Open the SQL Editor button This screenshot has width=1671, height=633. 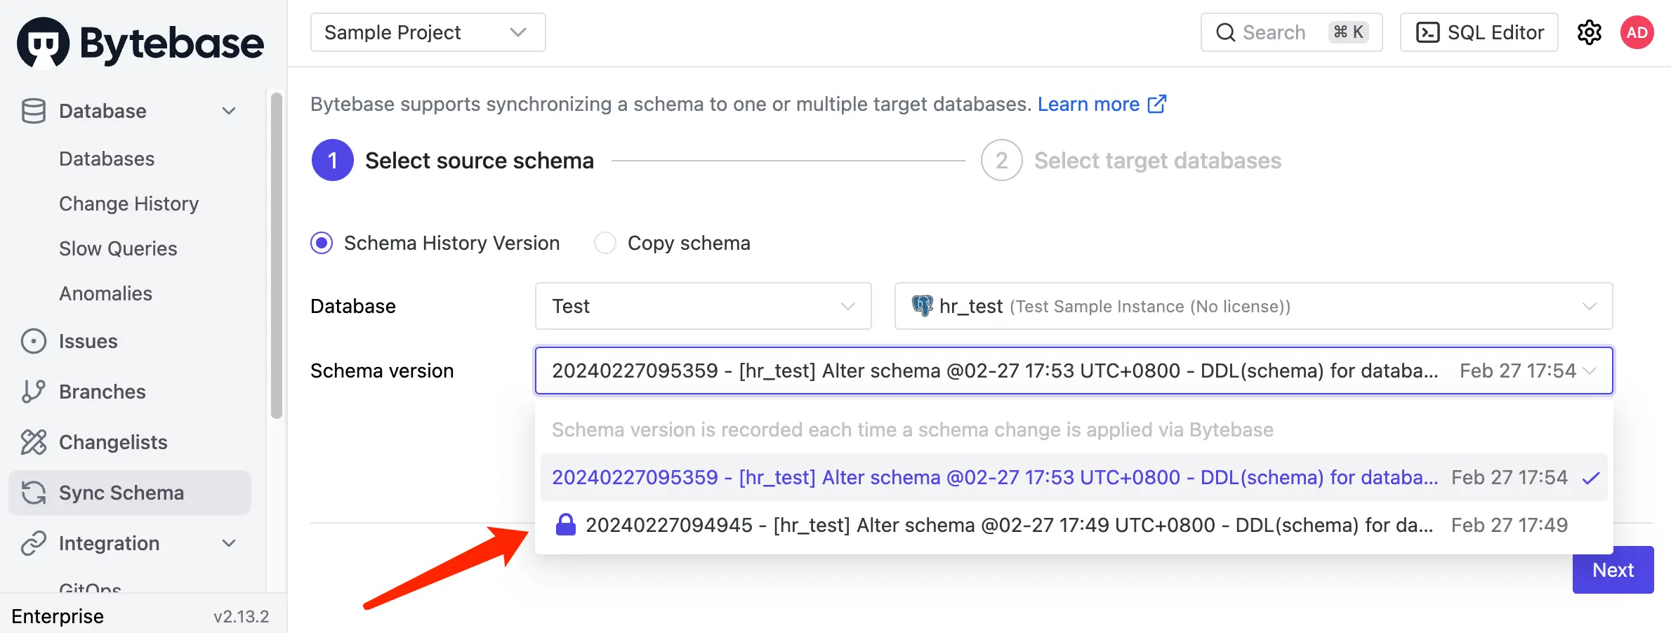pos(1479,32)
